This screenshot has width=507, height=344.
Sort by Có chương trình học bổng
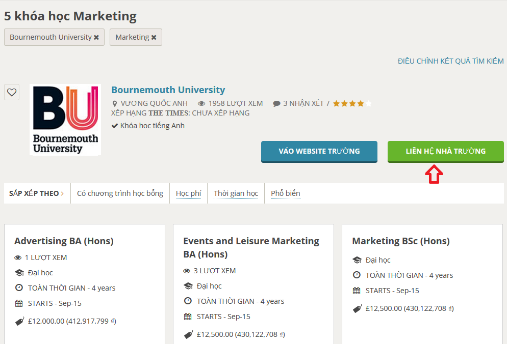(x=120, y=193)
